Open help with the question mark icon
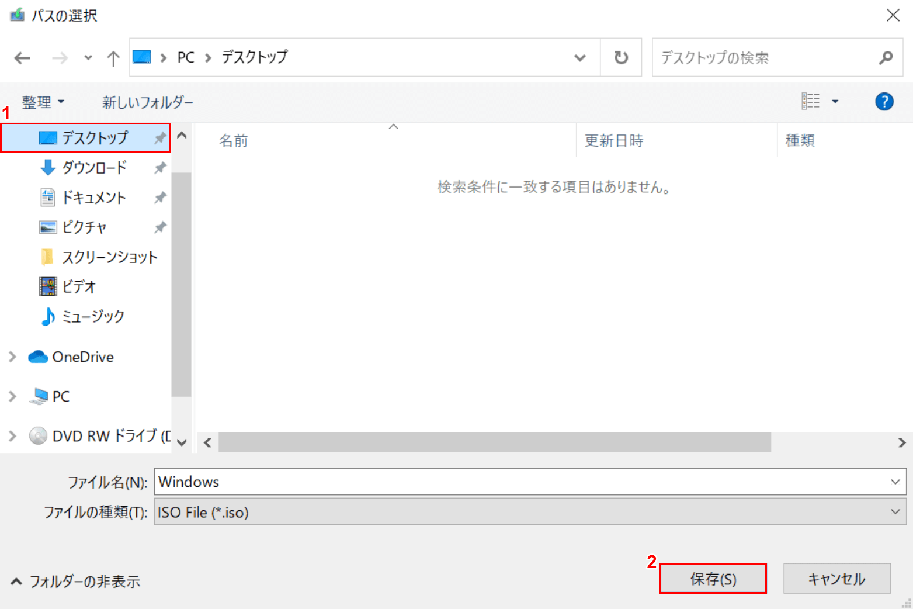913x609 pixels. pos(884,102)
